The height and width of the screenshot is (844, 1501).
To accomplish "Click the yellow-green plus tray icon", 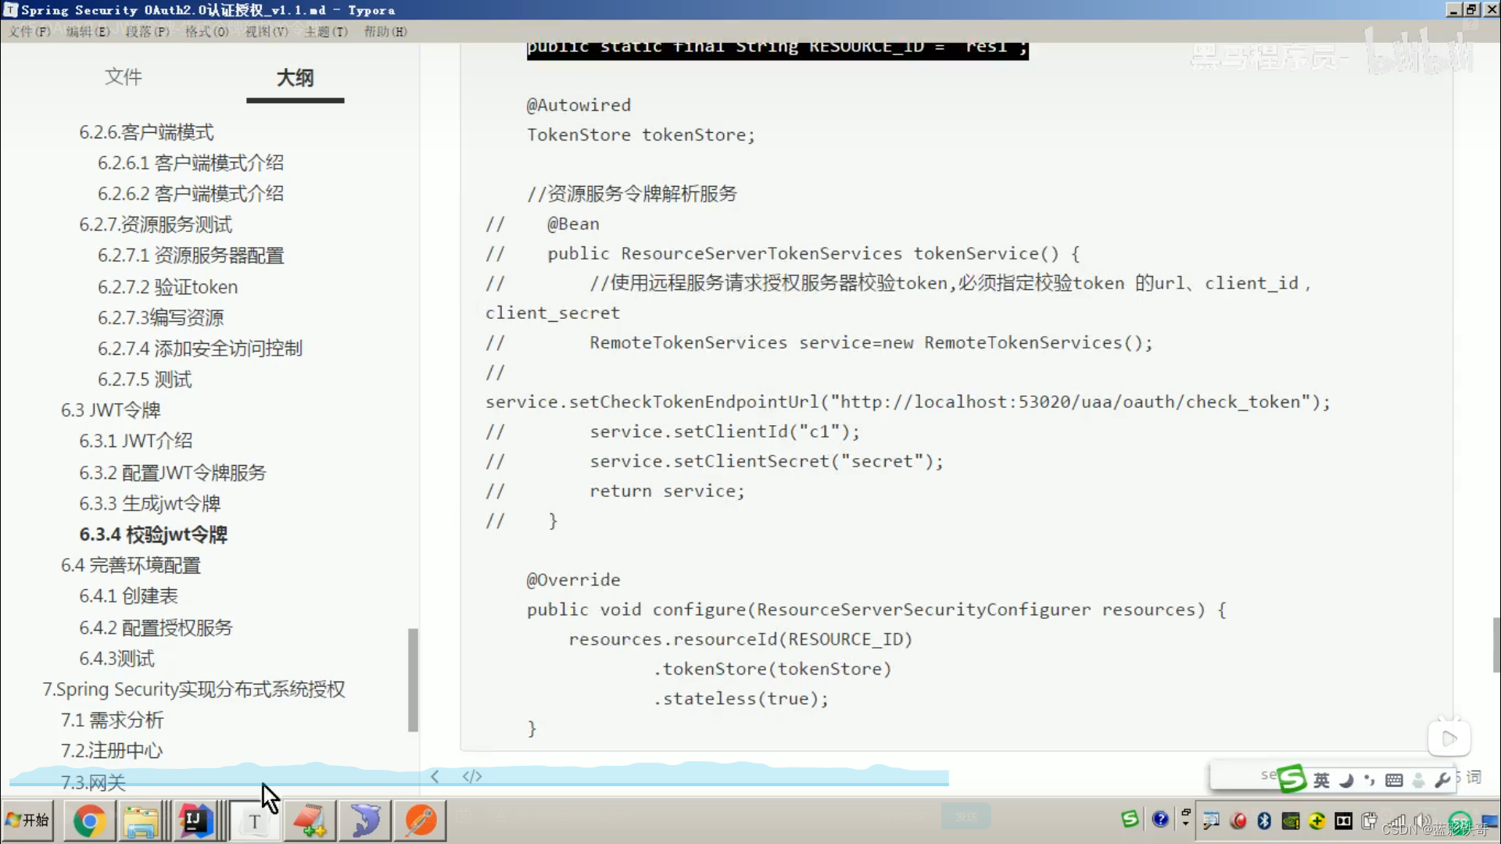I will (x=1317, y=821).
